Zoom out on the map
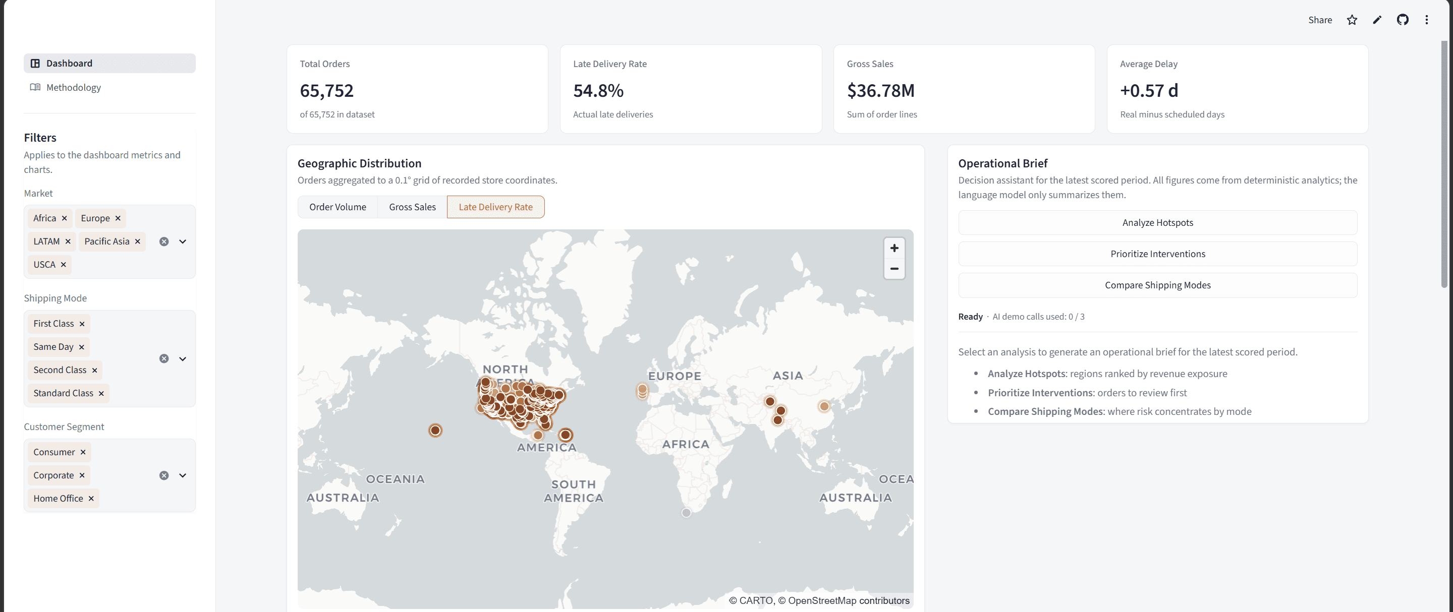 (x=894, y=269)
